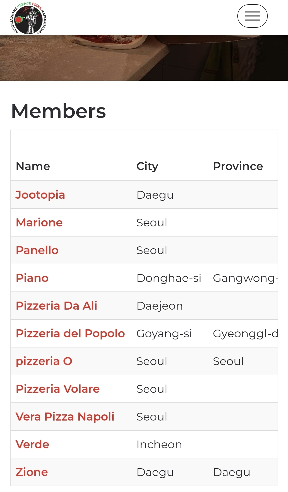Visit the Piano member entry

(x=32, y=278)
